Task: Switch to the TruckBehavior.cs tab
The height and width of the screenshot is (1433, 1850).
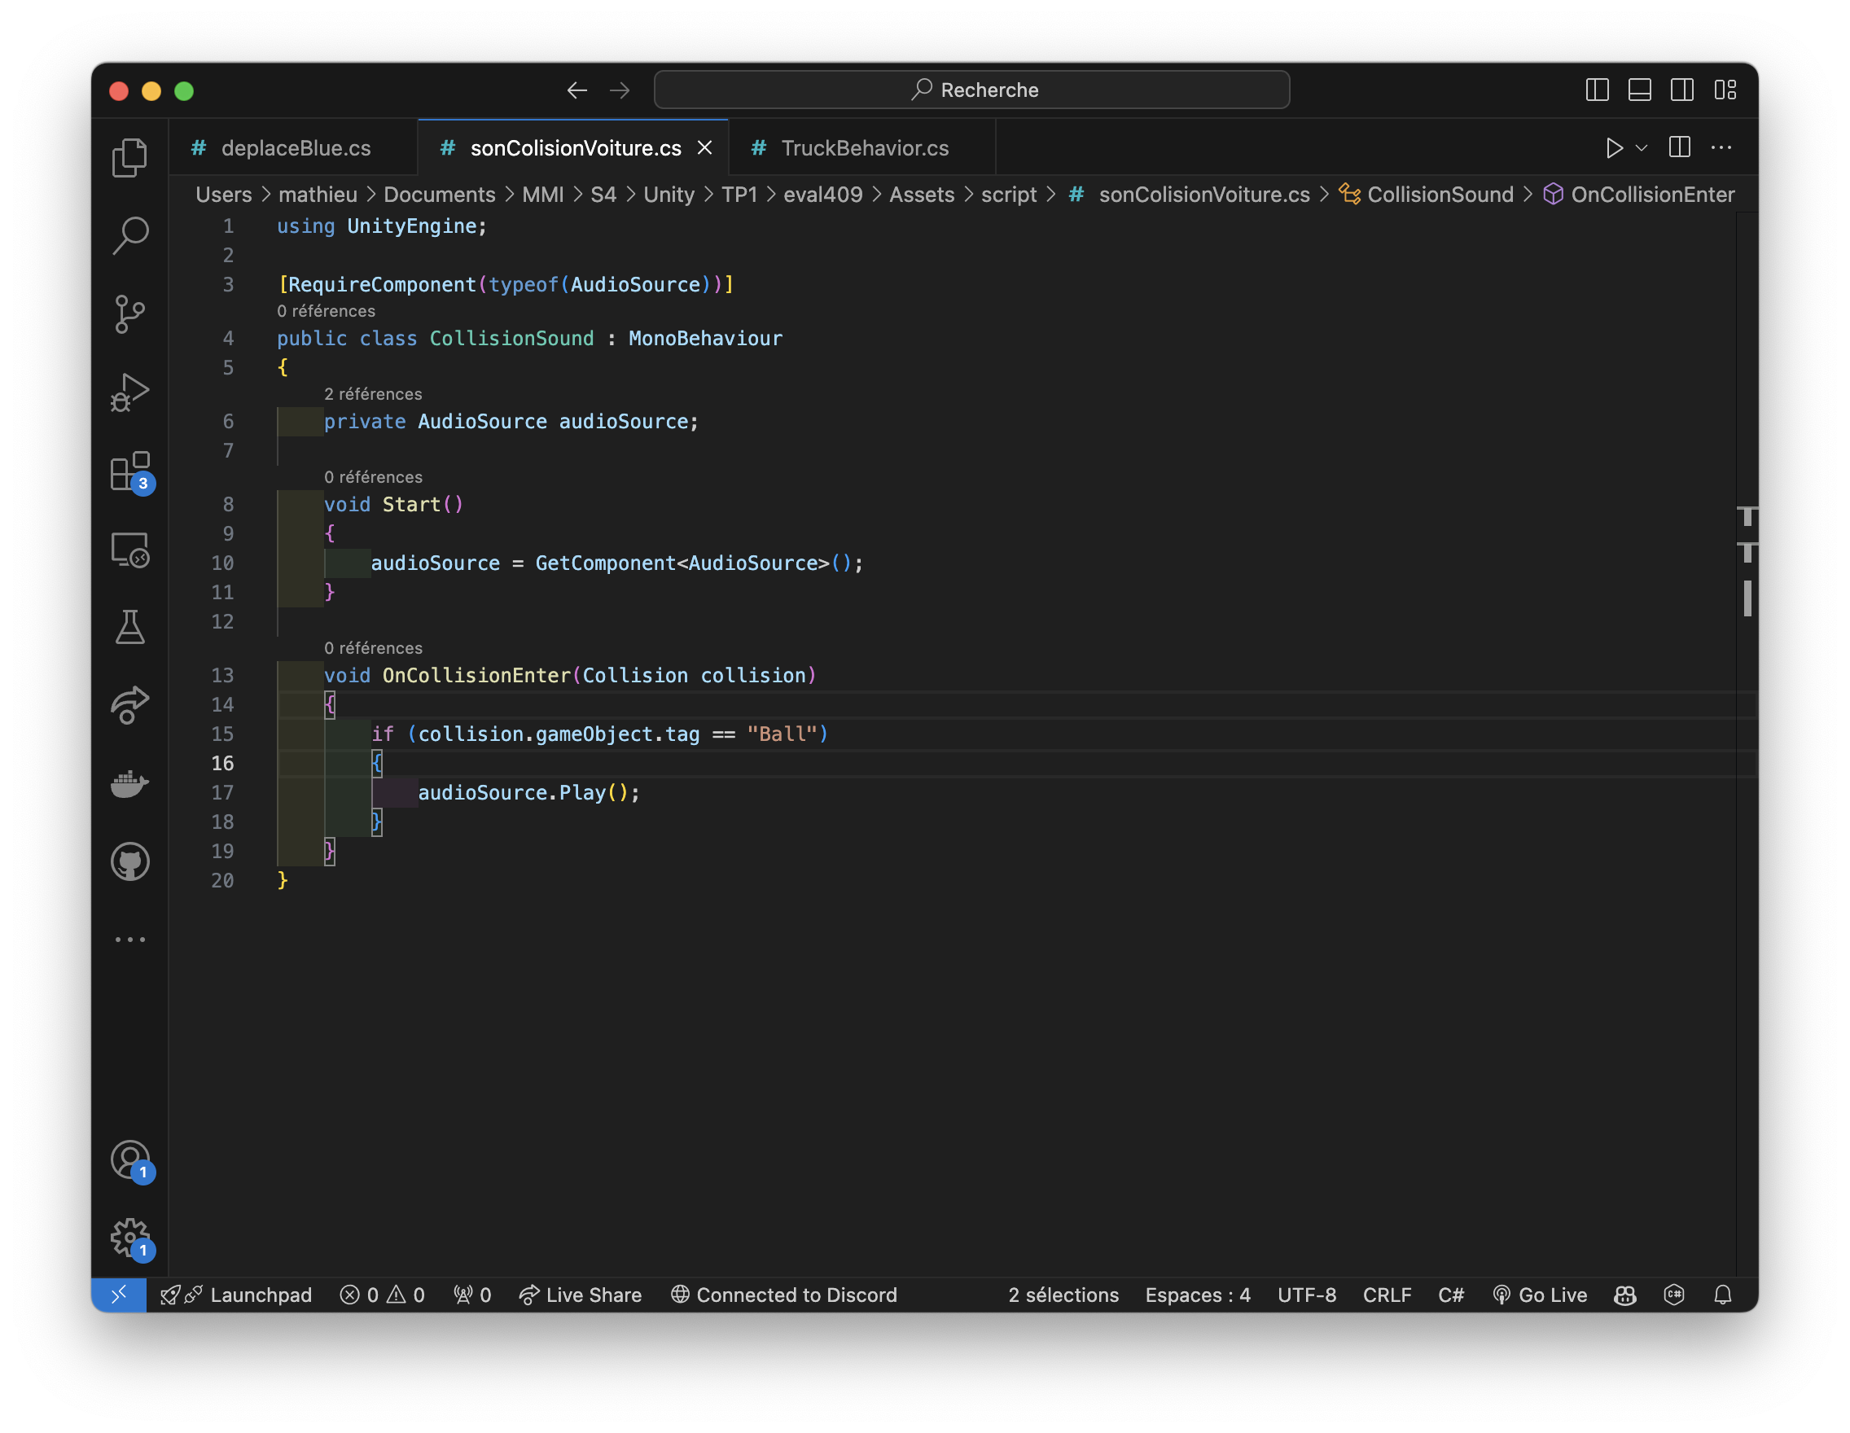Action: tap(862, 148)
